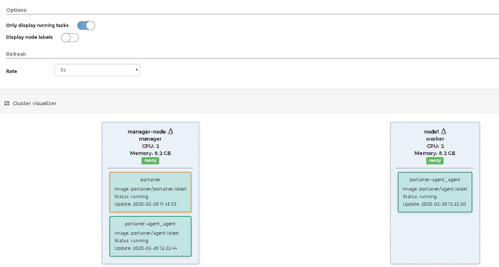Click Status: running in manager-node's agent card
The image size is (499, 267).
(x=131, y=241)
